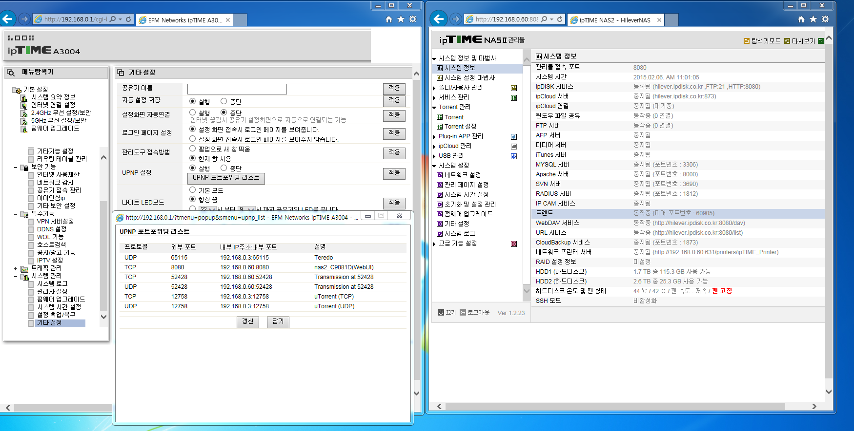Click 적용 on the 관리도구 접속방법 row
Screen dimensions: 854x431
tap(394, 153)
